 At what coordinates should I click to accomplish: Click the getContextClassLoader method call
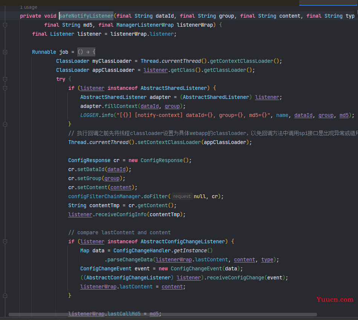coord(242,61)
